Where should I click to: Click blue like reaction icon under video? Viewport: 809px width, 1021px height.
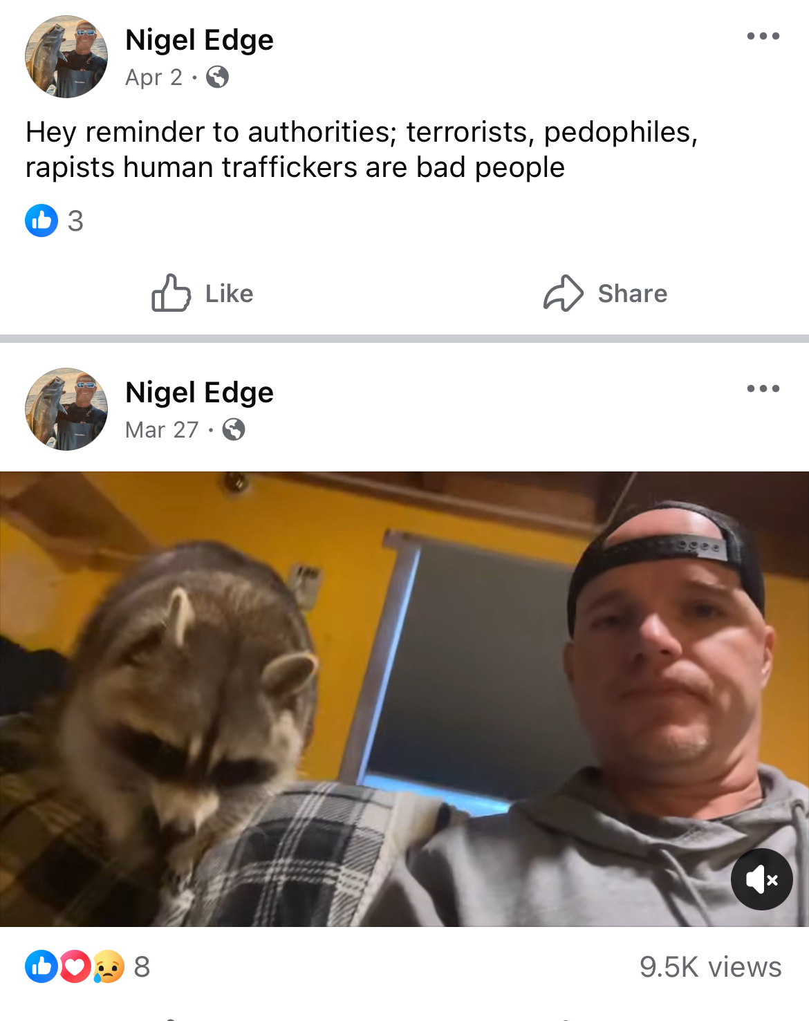pyautogui.click(x=41, y=966)
